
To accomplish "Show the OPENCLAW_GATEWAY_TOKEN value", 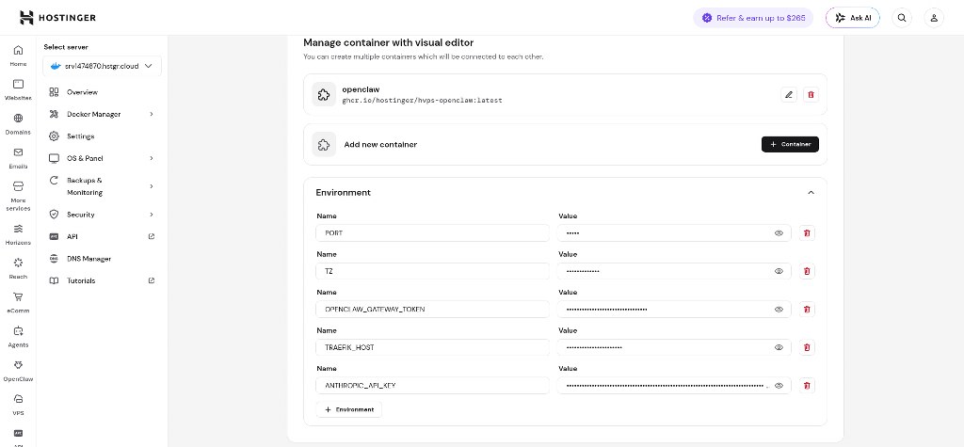I will click(x=779, y=310).
